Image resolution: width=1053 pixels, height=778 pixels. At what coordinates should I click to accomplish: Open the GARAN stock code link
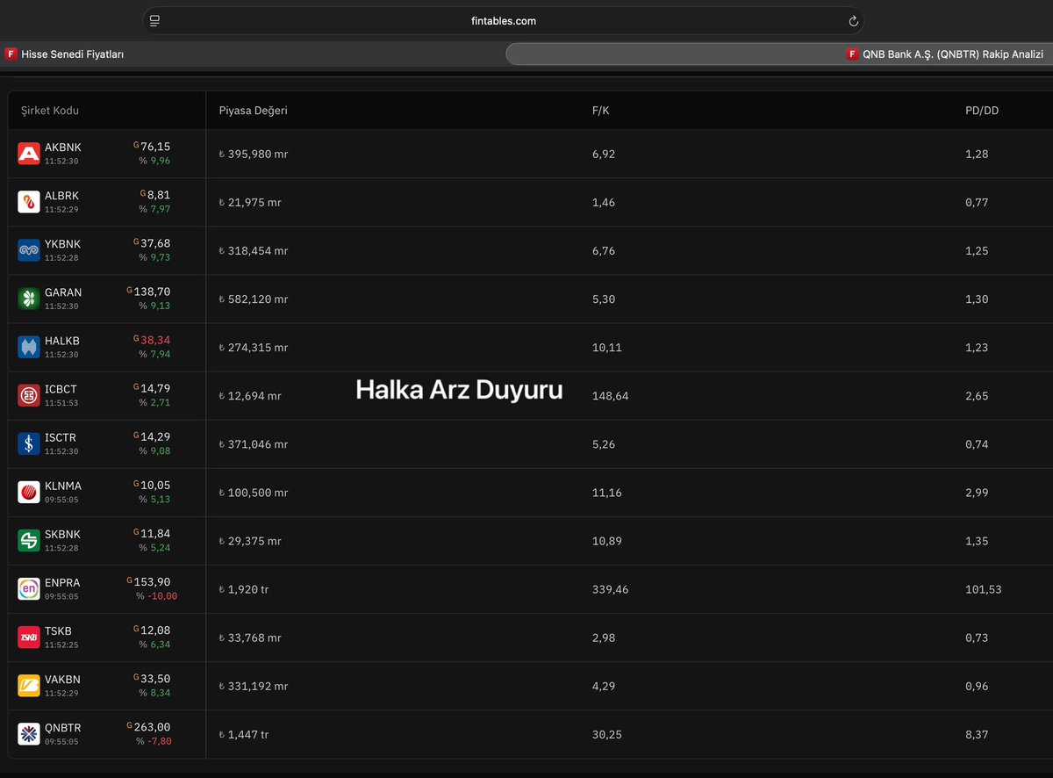pos(63,292)
